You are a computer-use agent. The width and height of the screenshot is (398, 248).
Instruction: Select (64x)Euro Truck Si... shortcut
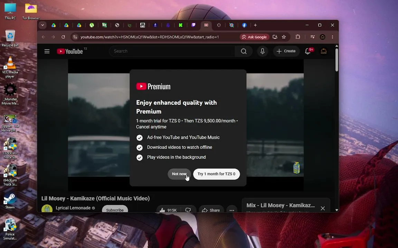click(x=10, y=175)
